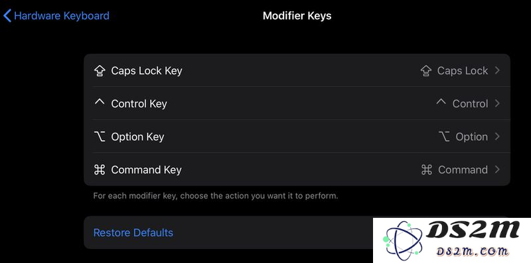Expand the Caps Lock Key chevron

pos(497,70)
